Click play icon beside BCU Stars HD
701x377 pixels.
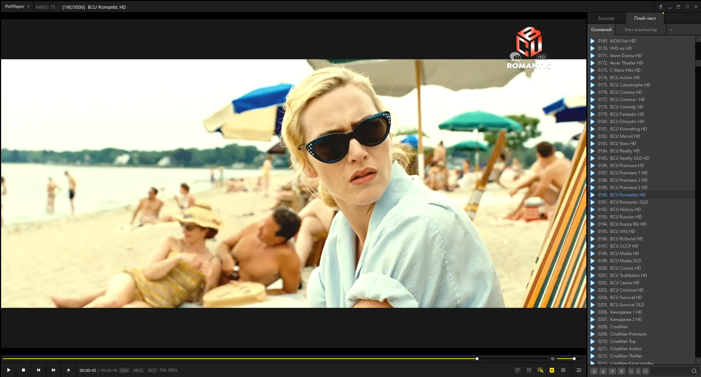pyautogui.click(x=593, y=144)
